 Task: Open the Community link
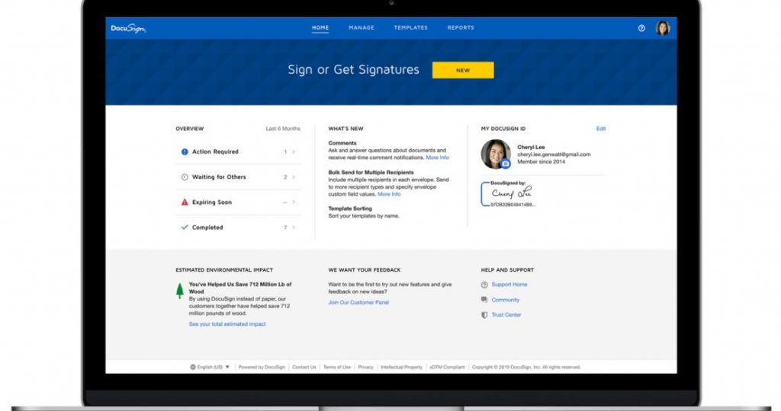506,300
